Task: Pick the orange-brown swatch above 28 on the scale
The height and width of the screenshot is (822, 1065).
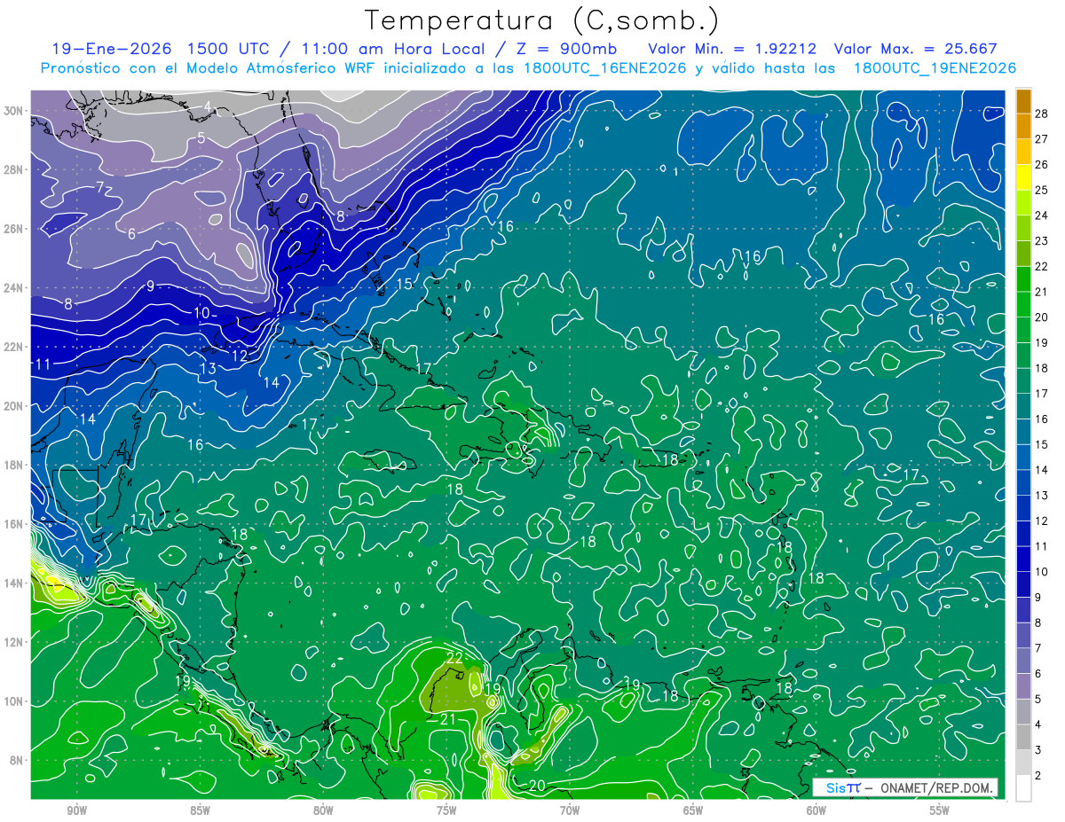Action: 1023,101
